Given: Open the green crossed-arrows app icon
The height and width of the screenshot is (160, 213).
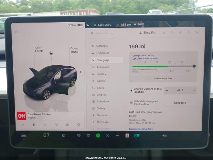Looking at the screenshot, I should [107, 136].
